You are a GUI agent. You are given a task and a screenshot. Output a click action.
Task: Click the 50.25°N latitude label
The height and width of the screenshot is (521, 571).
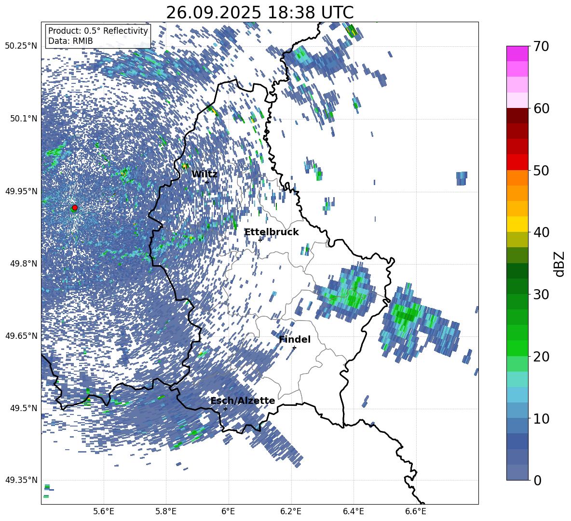[21, 46]
